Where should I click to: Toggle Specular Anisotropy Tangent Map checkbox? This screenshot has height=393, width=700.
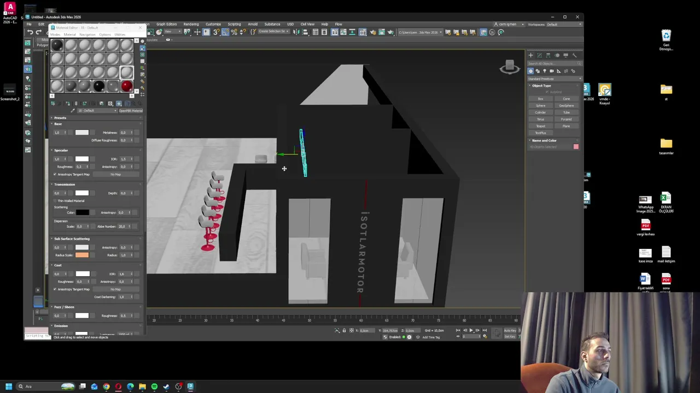[x=55, y=175]
